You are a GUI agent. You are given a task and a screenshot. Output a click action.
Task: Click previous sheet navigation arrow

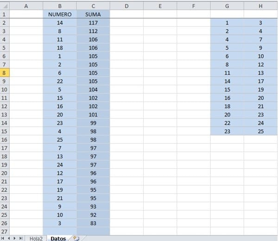point(9,238)
